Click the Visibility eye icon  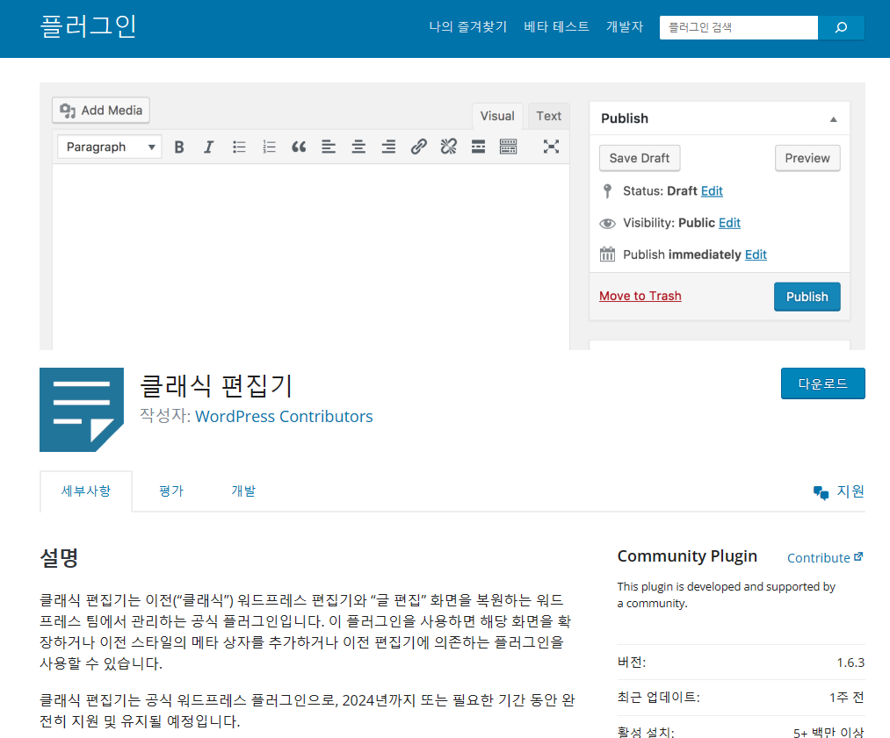pos(607,223)
